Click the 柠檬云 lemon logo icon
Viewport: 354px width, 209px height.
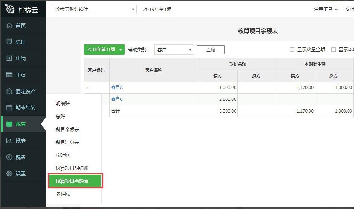pyautogui.click(x=10, y=9)
